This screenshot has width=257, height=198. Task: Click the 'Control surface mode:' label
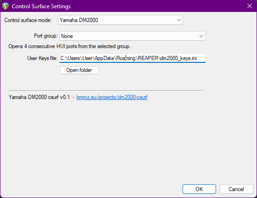click(x=28, y=20)
